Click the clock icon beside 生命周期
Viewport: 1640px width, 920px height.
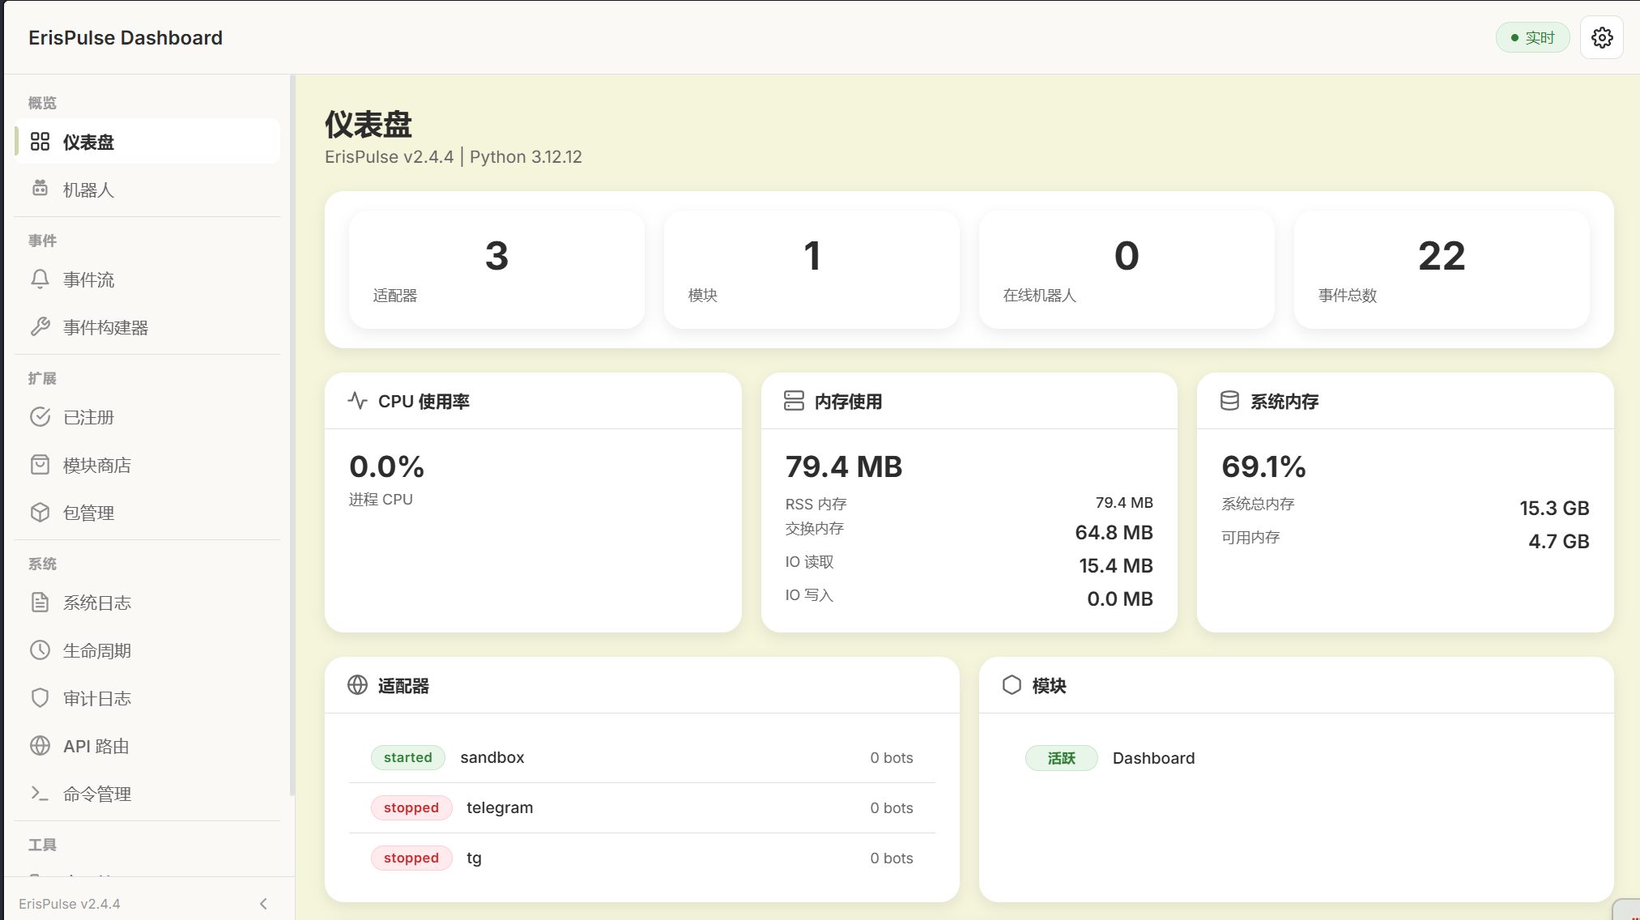coord(40,650)
